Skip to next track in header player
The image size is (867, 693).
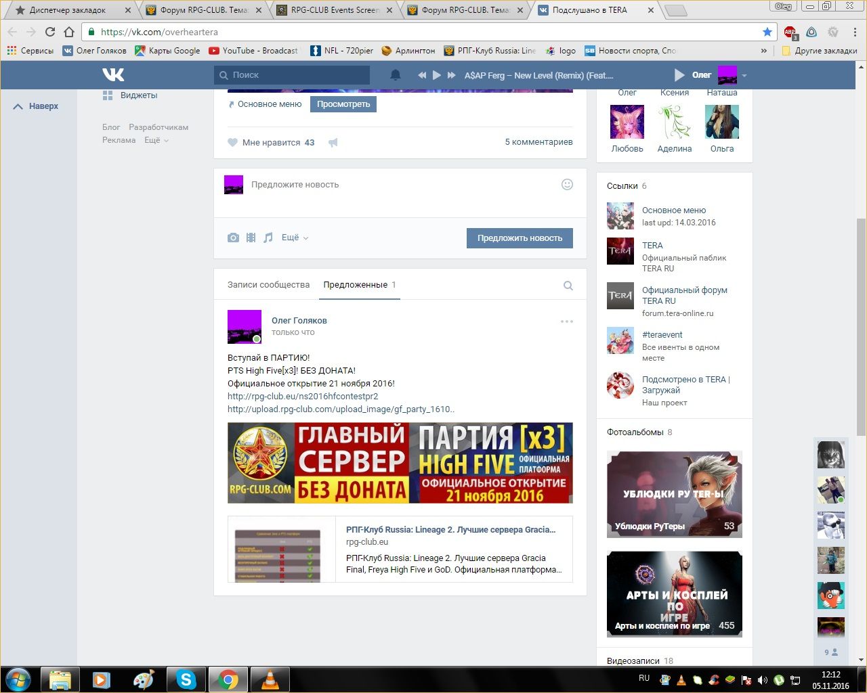pyautogui.click(x=452, y=75)
